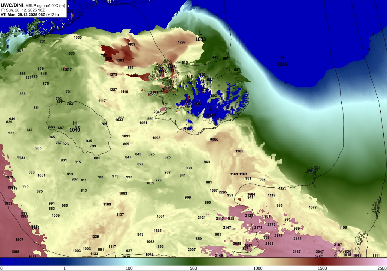Image resolution: width=387 pixels, height=271 pixels.
Task: Click the 1500 label on the color scale
Action: coord(322,268)
